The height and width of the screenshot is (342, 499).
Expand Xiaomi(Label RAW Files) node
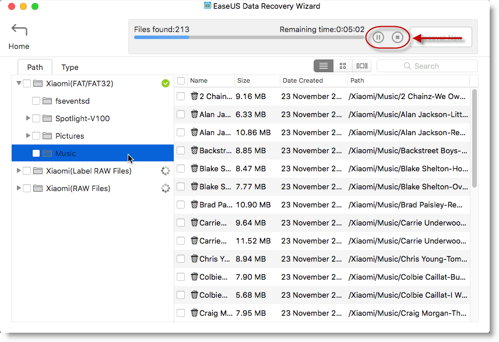[x=19, y=171]
